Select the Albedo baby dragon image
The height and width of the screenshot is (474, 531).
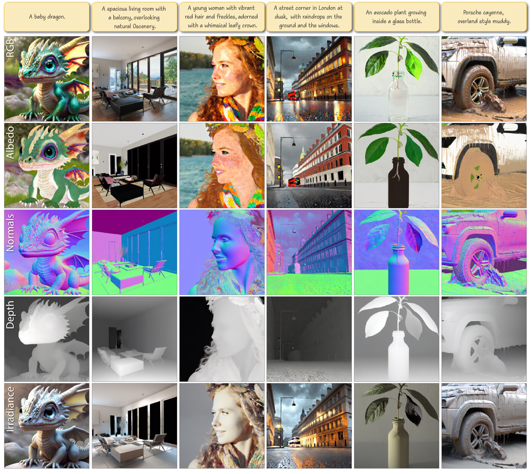tap(47, 165)
